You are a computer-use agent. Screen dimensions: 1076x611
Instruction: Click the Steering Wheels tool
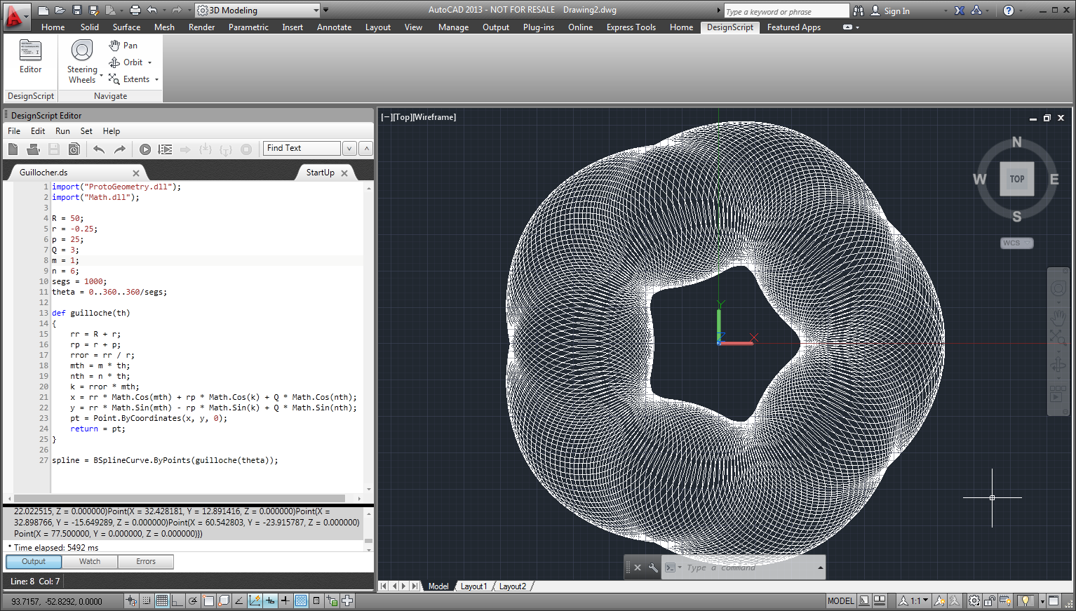pyautogui.click(x=82, y=61)
